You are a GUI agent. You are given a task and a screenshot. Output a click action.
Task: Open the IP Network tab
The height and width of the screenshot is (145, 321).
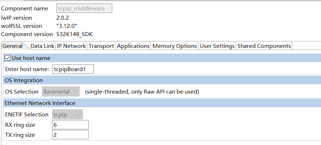tap(71, 46)
